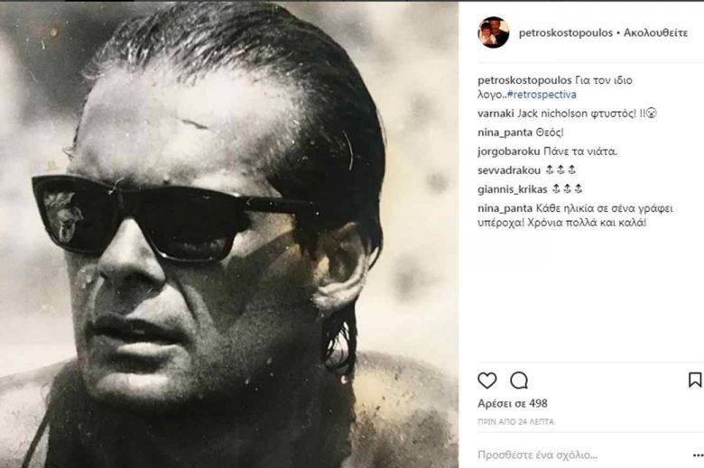Click the black-and-white portrait photo
Screen dimensions: 704x468
229,234
